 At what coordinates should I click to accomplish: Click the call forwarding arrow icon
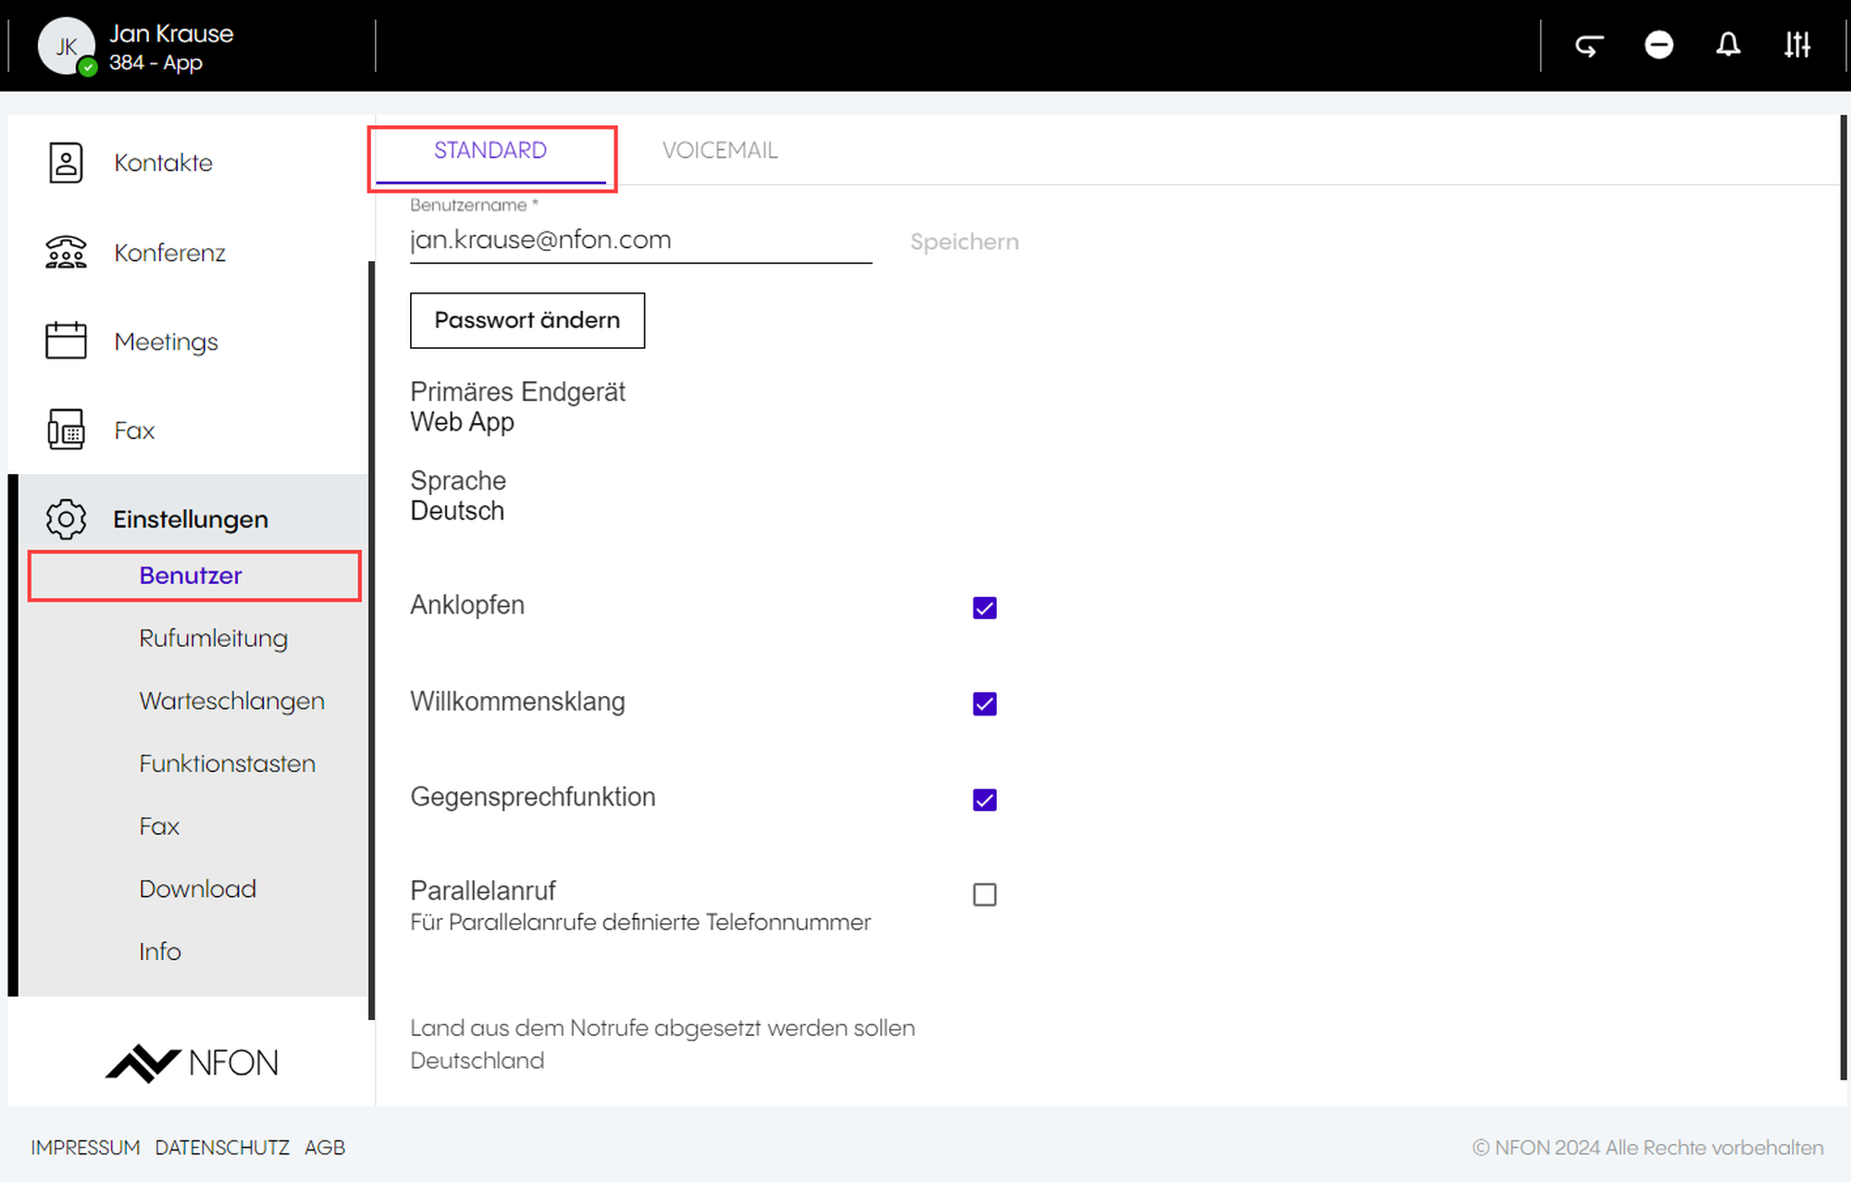(1589, 45)
